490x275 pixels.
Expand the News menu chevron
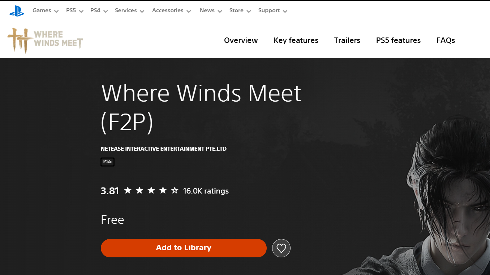click(220, 12)
